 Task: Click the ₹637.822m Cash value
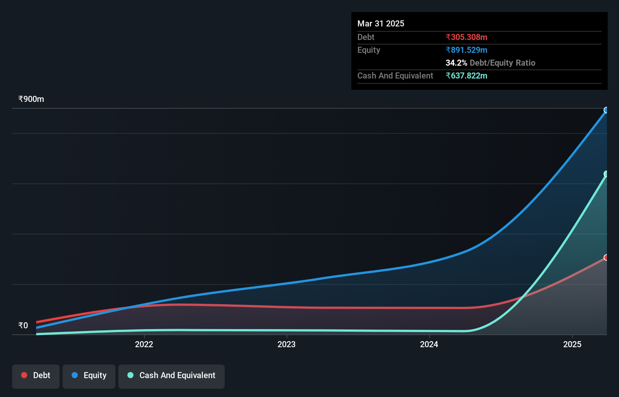466,75
